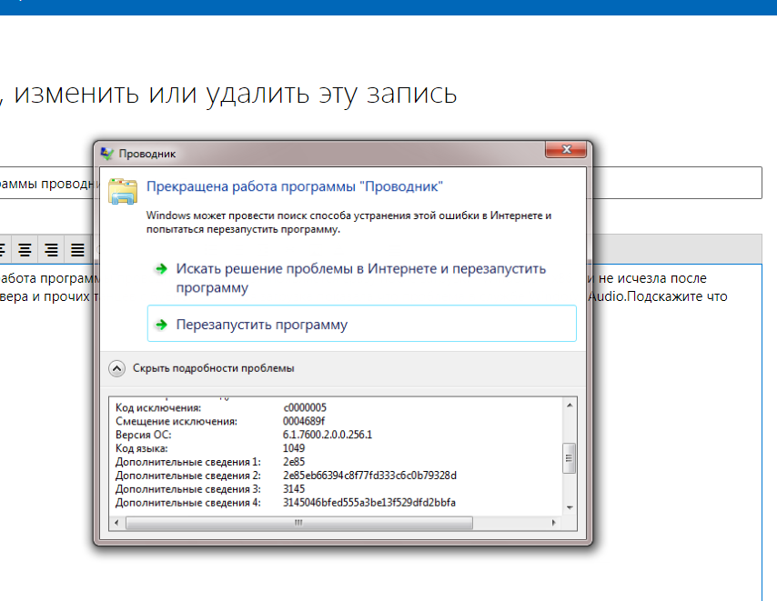Screen dimensions: 777x601
Task: Click post body text ending Audio.Подскажите что
Action: click(x=658, y=296)
